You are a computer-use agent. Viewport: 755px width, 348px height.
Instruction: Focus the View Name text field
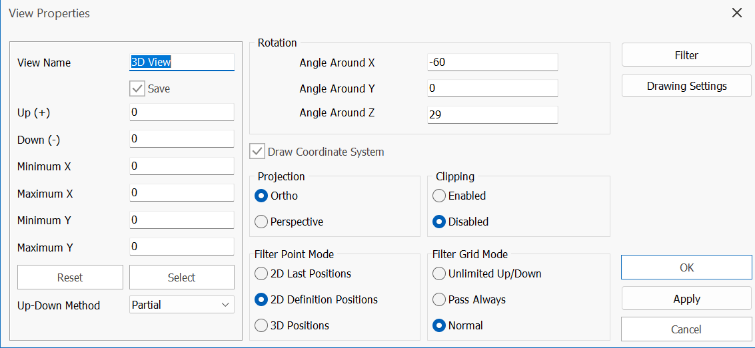point(181,62)
